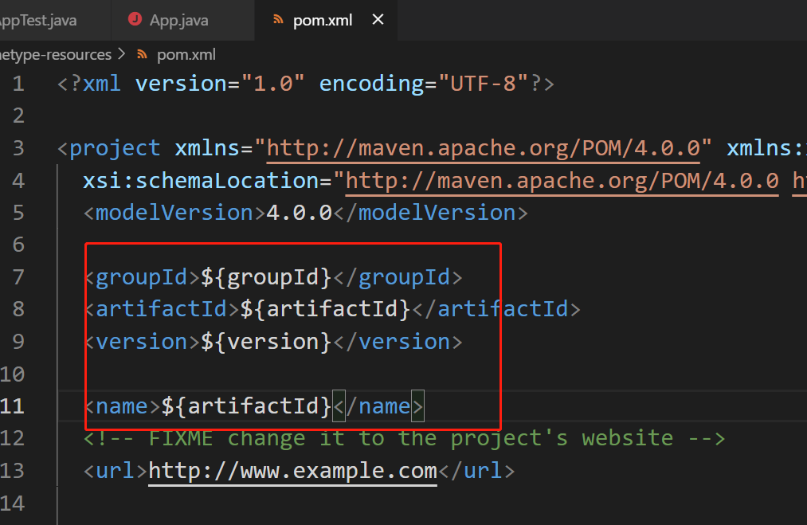The height and width of the screenshot is (525, 807).
Task: Open the App.java tab
Action: click(178, 19)
